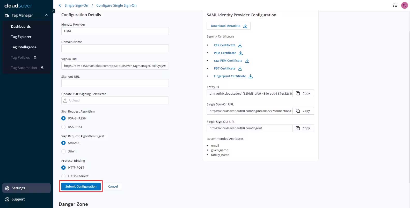Click the upload icon for X509 certificate
This screenshot has height=208, width=410.
coord(65,100)
